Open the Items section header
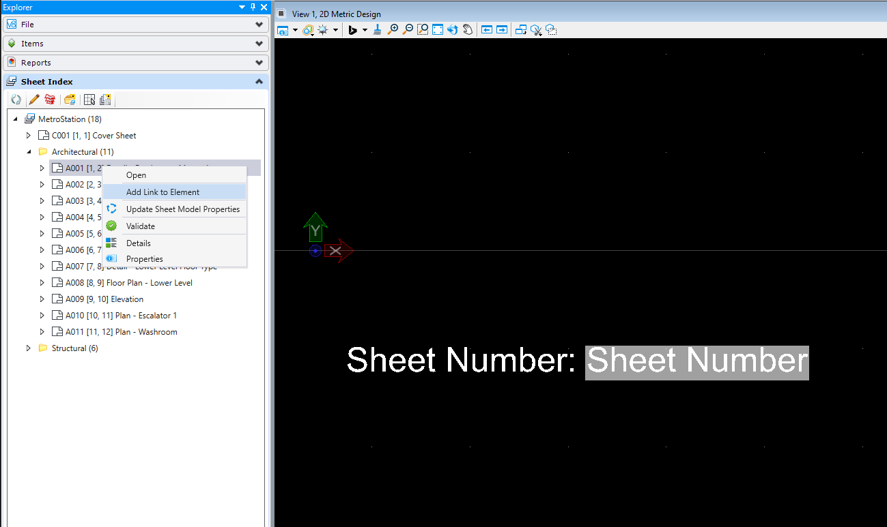This screenshot has height=527, width=887. point(136,44)
